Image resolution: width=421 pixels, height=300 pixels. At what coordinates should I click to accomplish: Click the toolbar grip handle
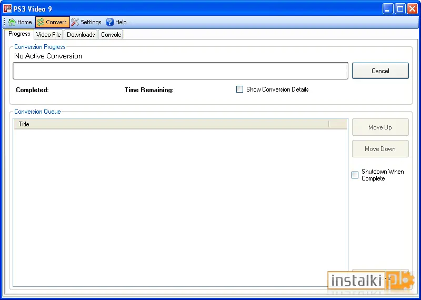tap(4, 22)
